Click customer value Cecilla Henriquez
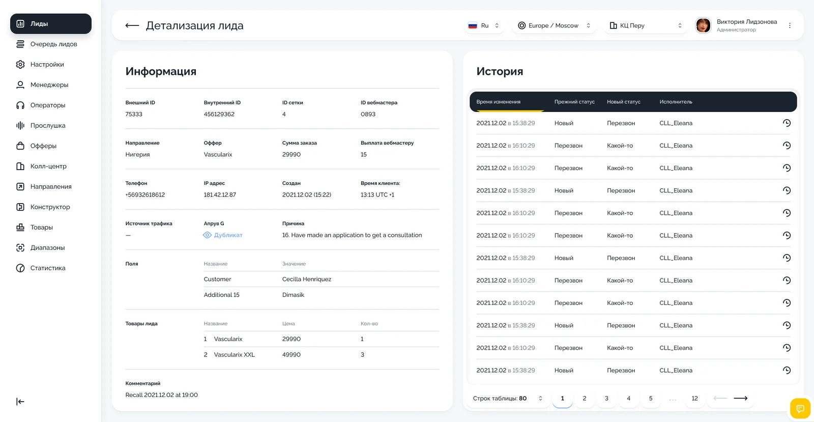Image resolution: width=814 pixels, height=422 pixels. click(x=307, y=279)
